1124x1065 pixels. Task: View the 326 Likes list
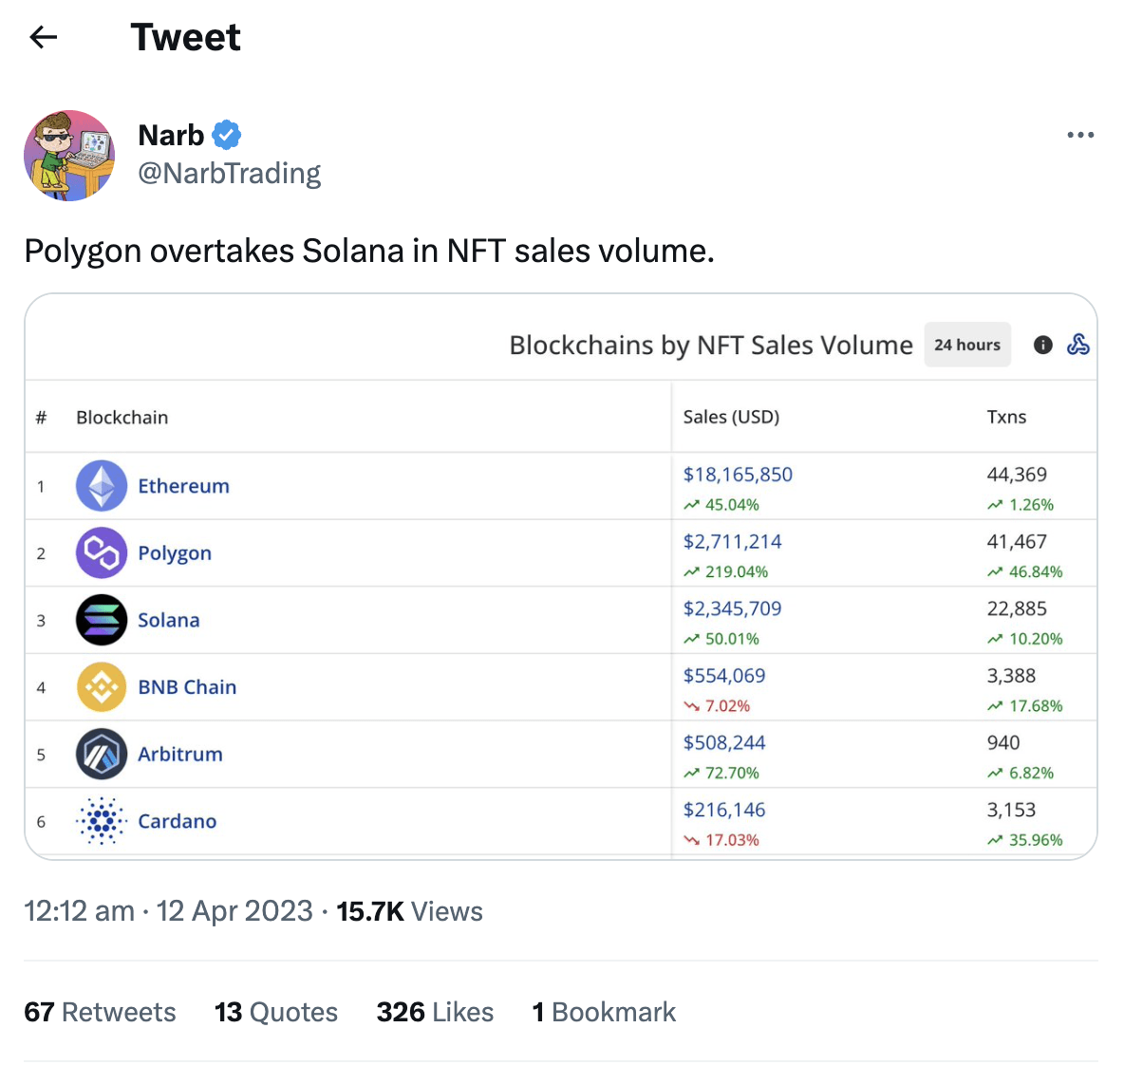pos(435,1012)
